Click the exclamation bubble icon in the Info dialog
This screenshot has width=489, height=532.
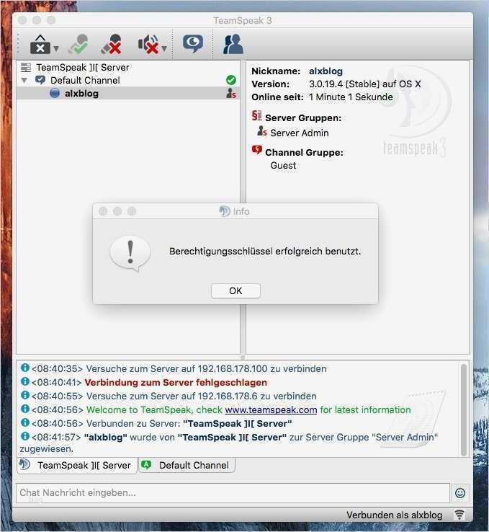point(130,254)
